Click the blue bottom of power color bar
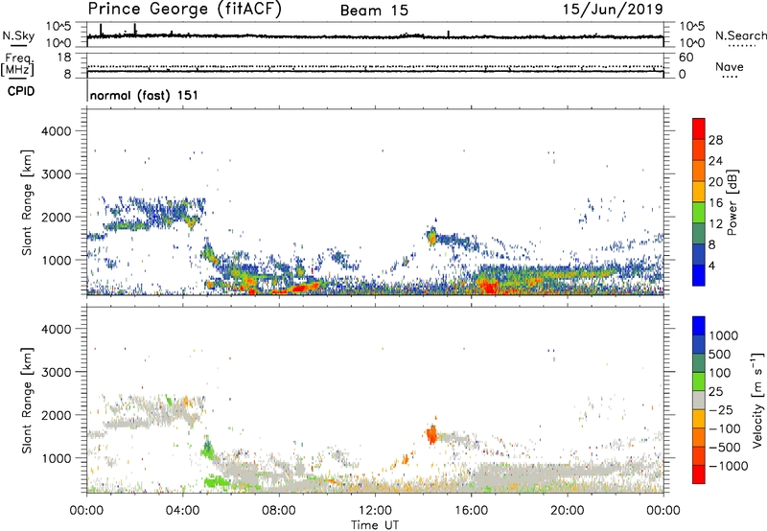 [699, 275]
